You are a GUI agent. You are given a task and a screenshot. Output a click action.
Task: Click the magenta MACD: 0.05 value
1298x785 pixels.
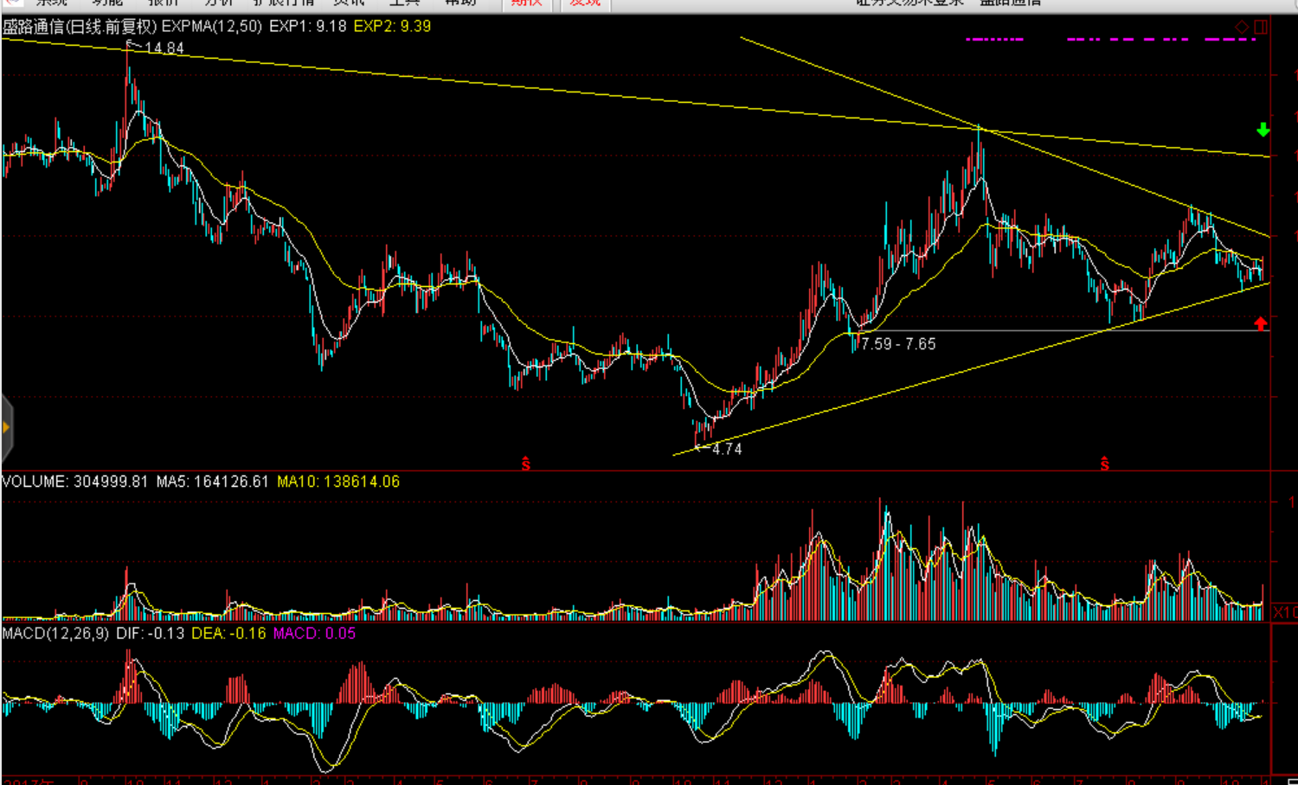pyautogui.click(x=313, y=634)
